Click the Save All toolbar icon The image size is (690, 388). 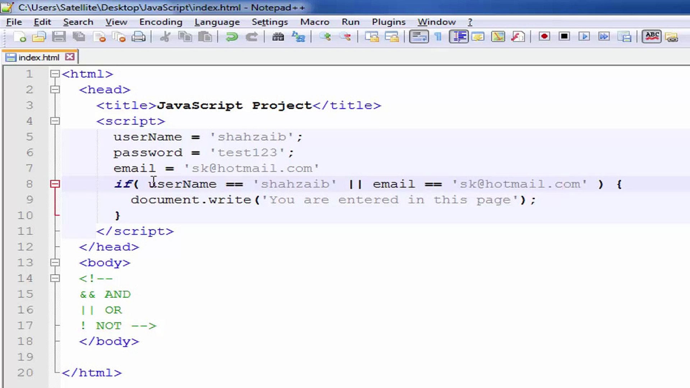tap(79, 37)
